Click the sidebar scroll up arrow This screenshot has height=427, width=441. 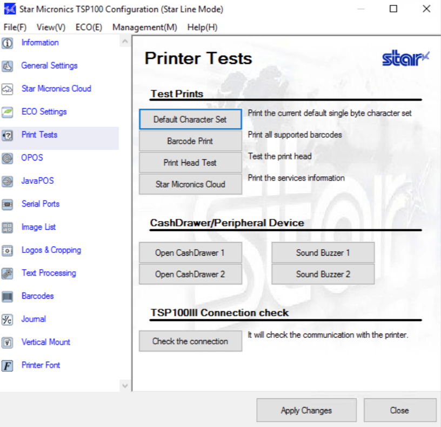[x=125, y=42]
